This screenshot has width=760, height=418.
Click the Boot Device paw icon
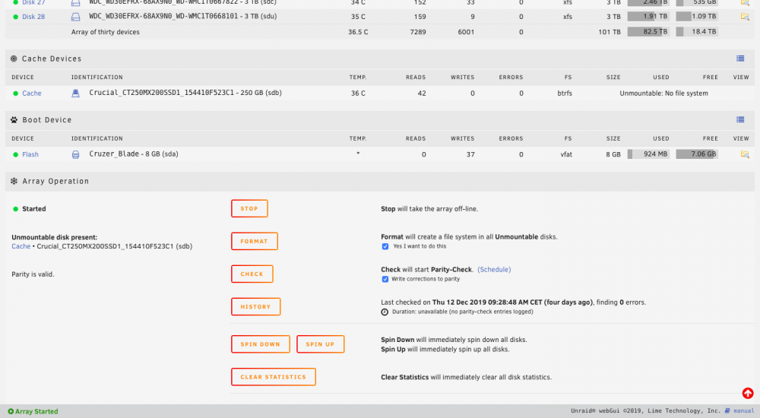[14, 120]
